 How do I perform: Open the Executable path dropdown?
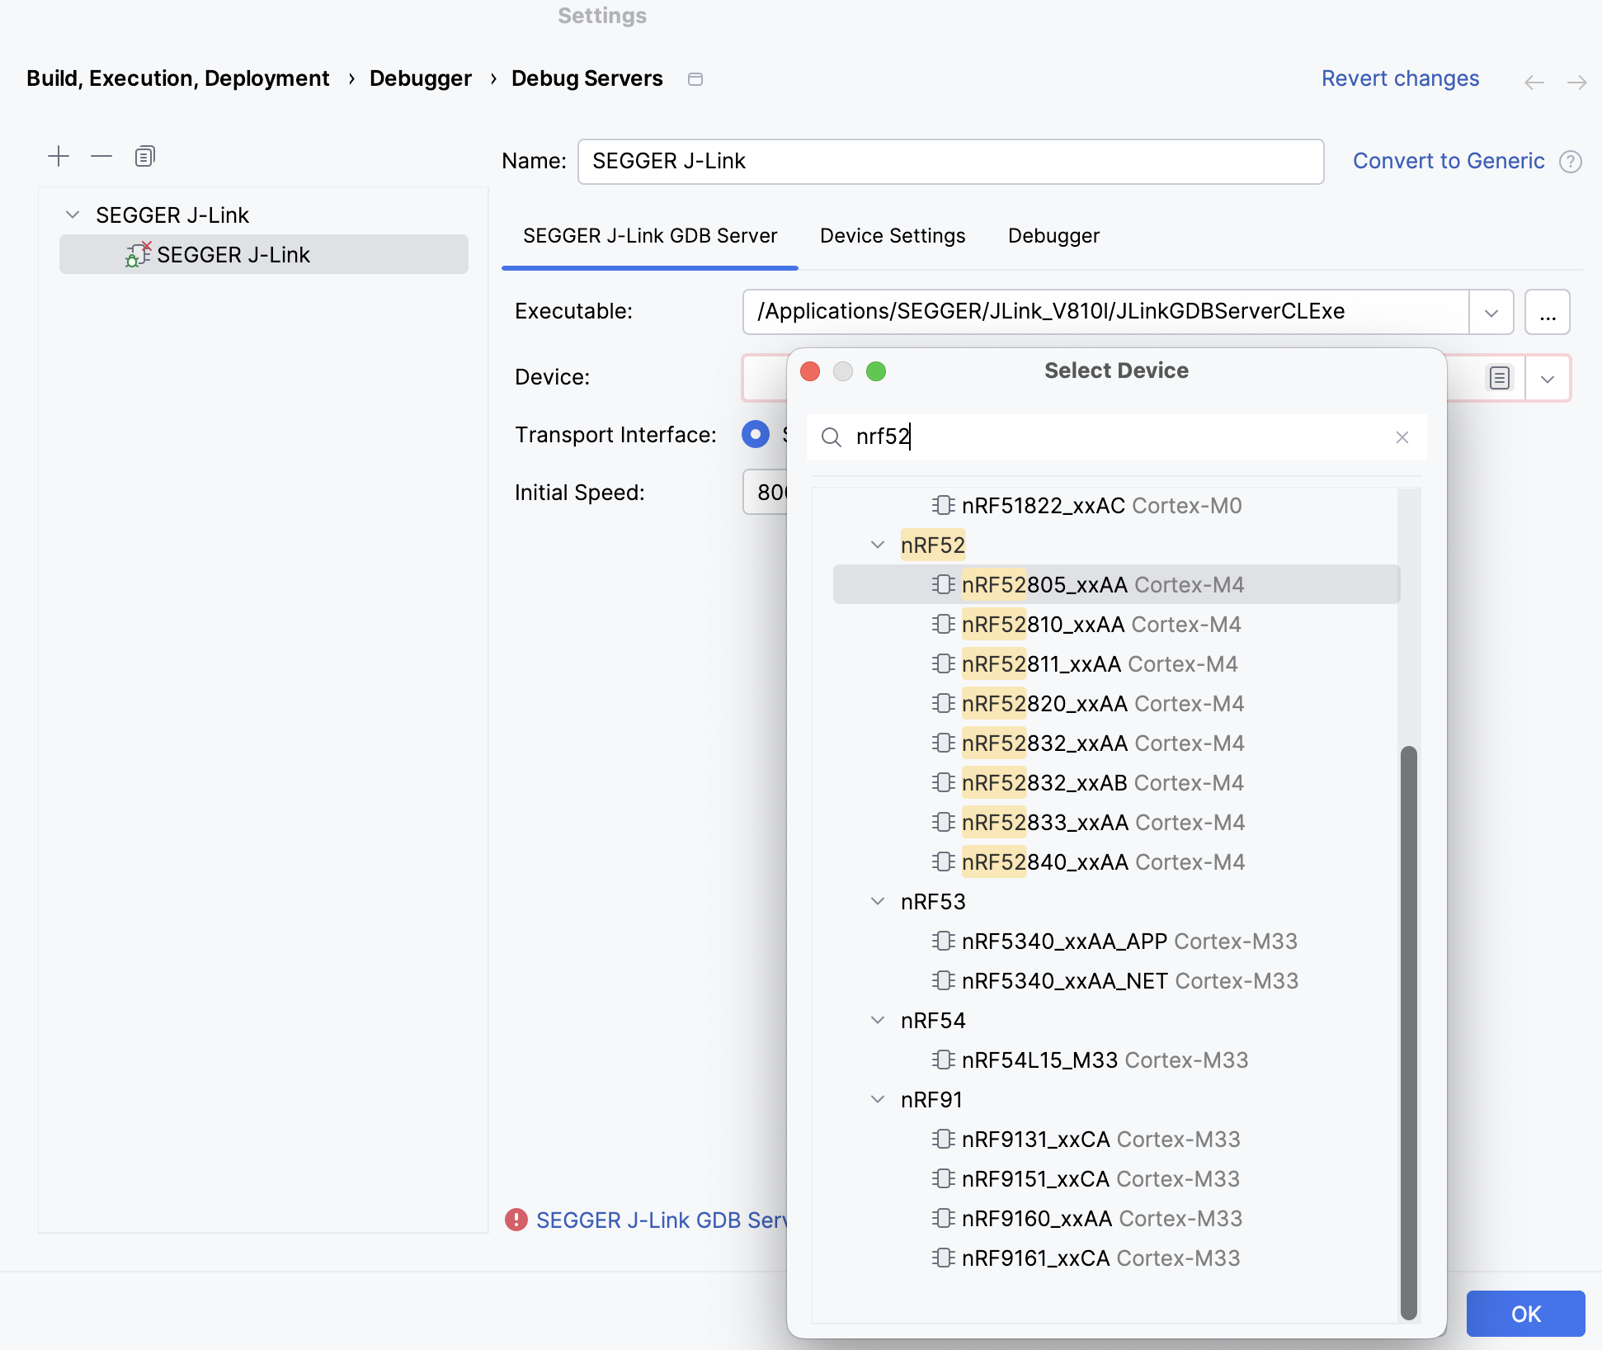(1491, 312)
